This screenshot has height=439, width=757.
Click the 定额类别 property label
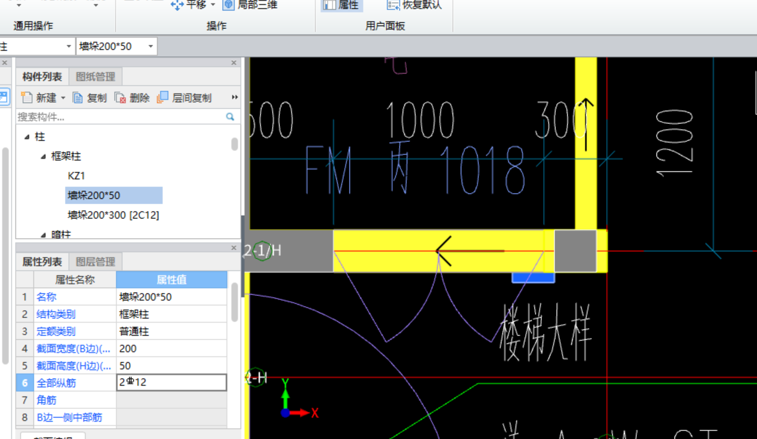[56, 331]
